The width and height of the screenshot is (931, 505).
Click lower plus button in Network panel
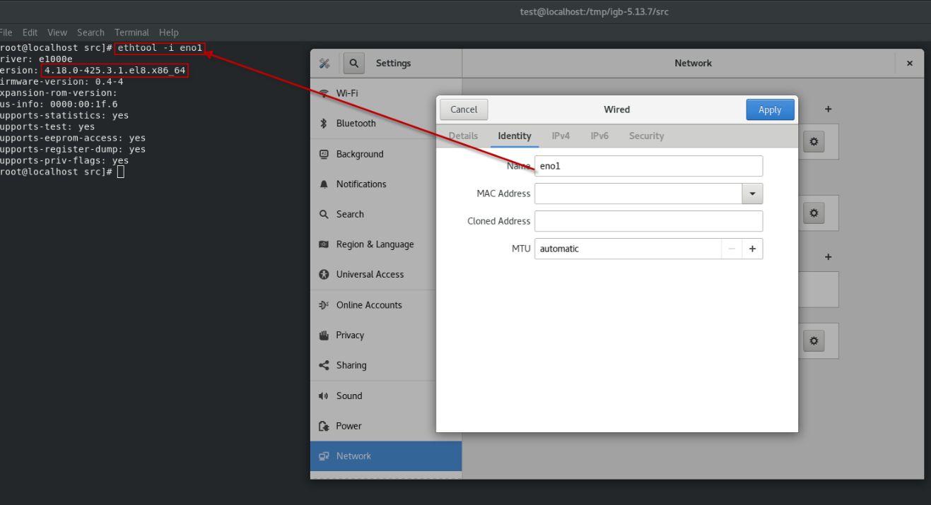click(x=828, y=257)
